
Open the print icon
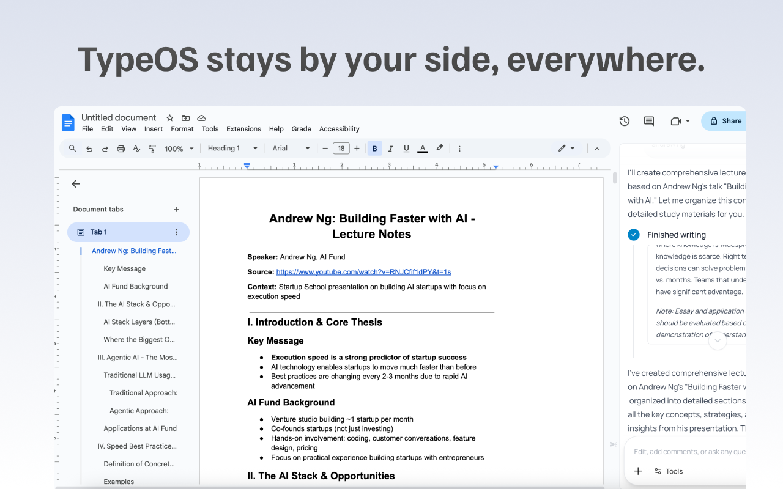coord(121,148)
